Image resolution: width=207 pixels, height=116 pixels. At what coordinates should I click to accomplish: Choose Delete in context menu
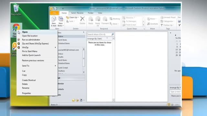[37, 84]
